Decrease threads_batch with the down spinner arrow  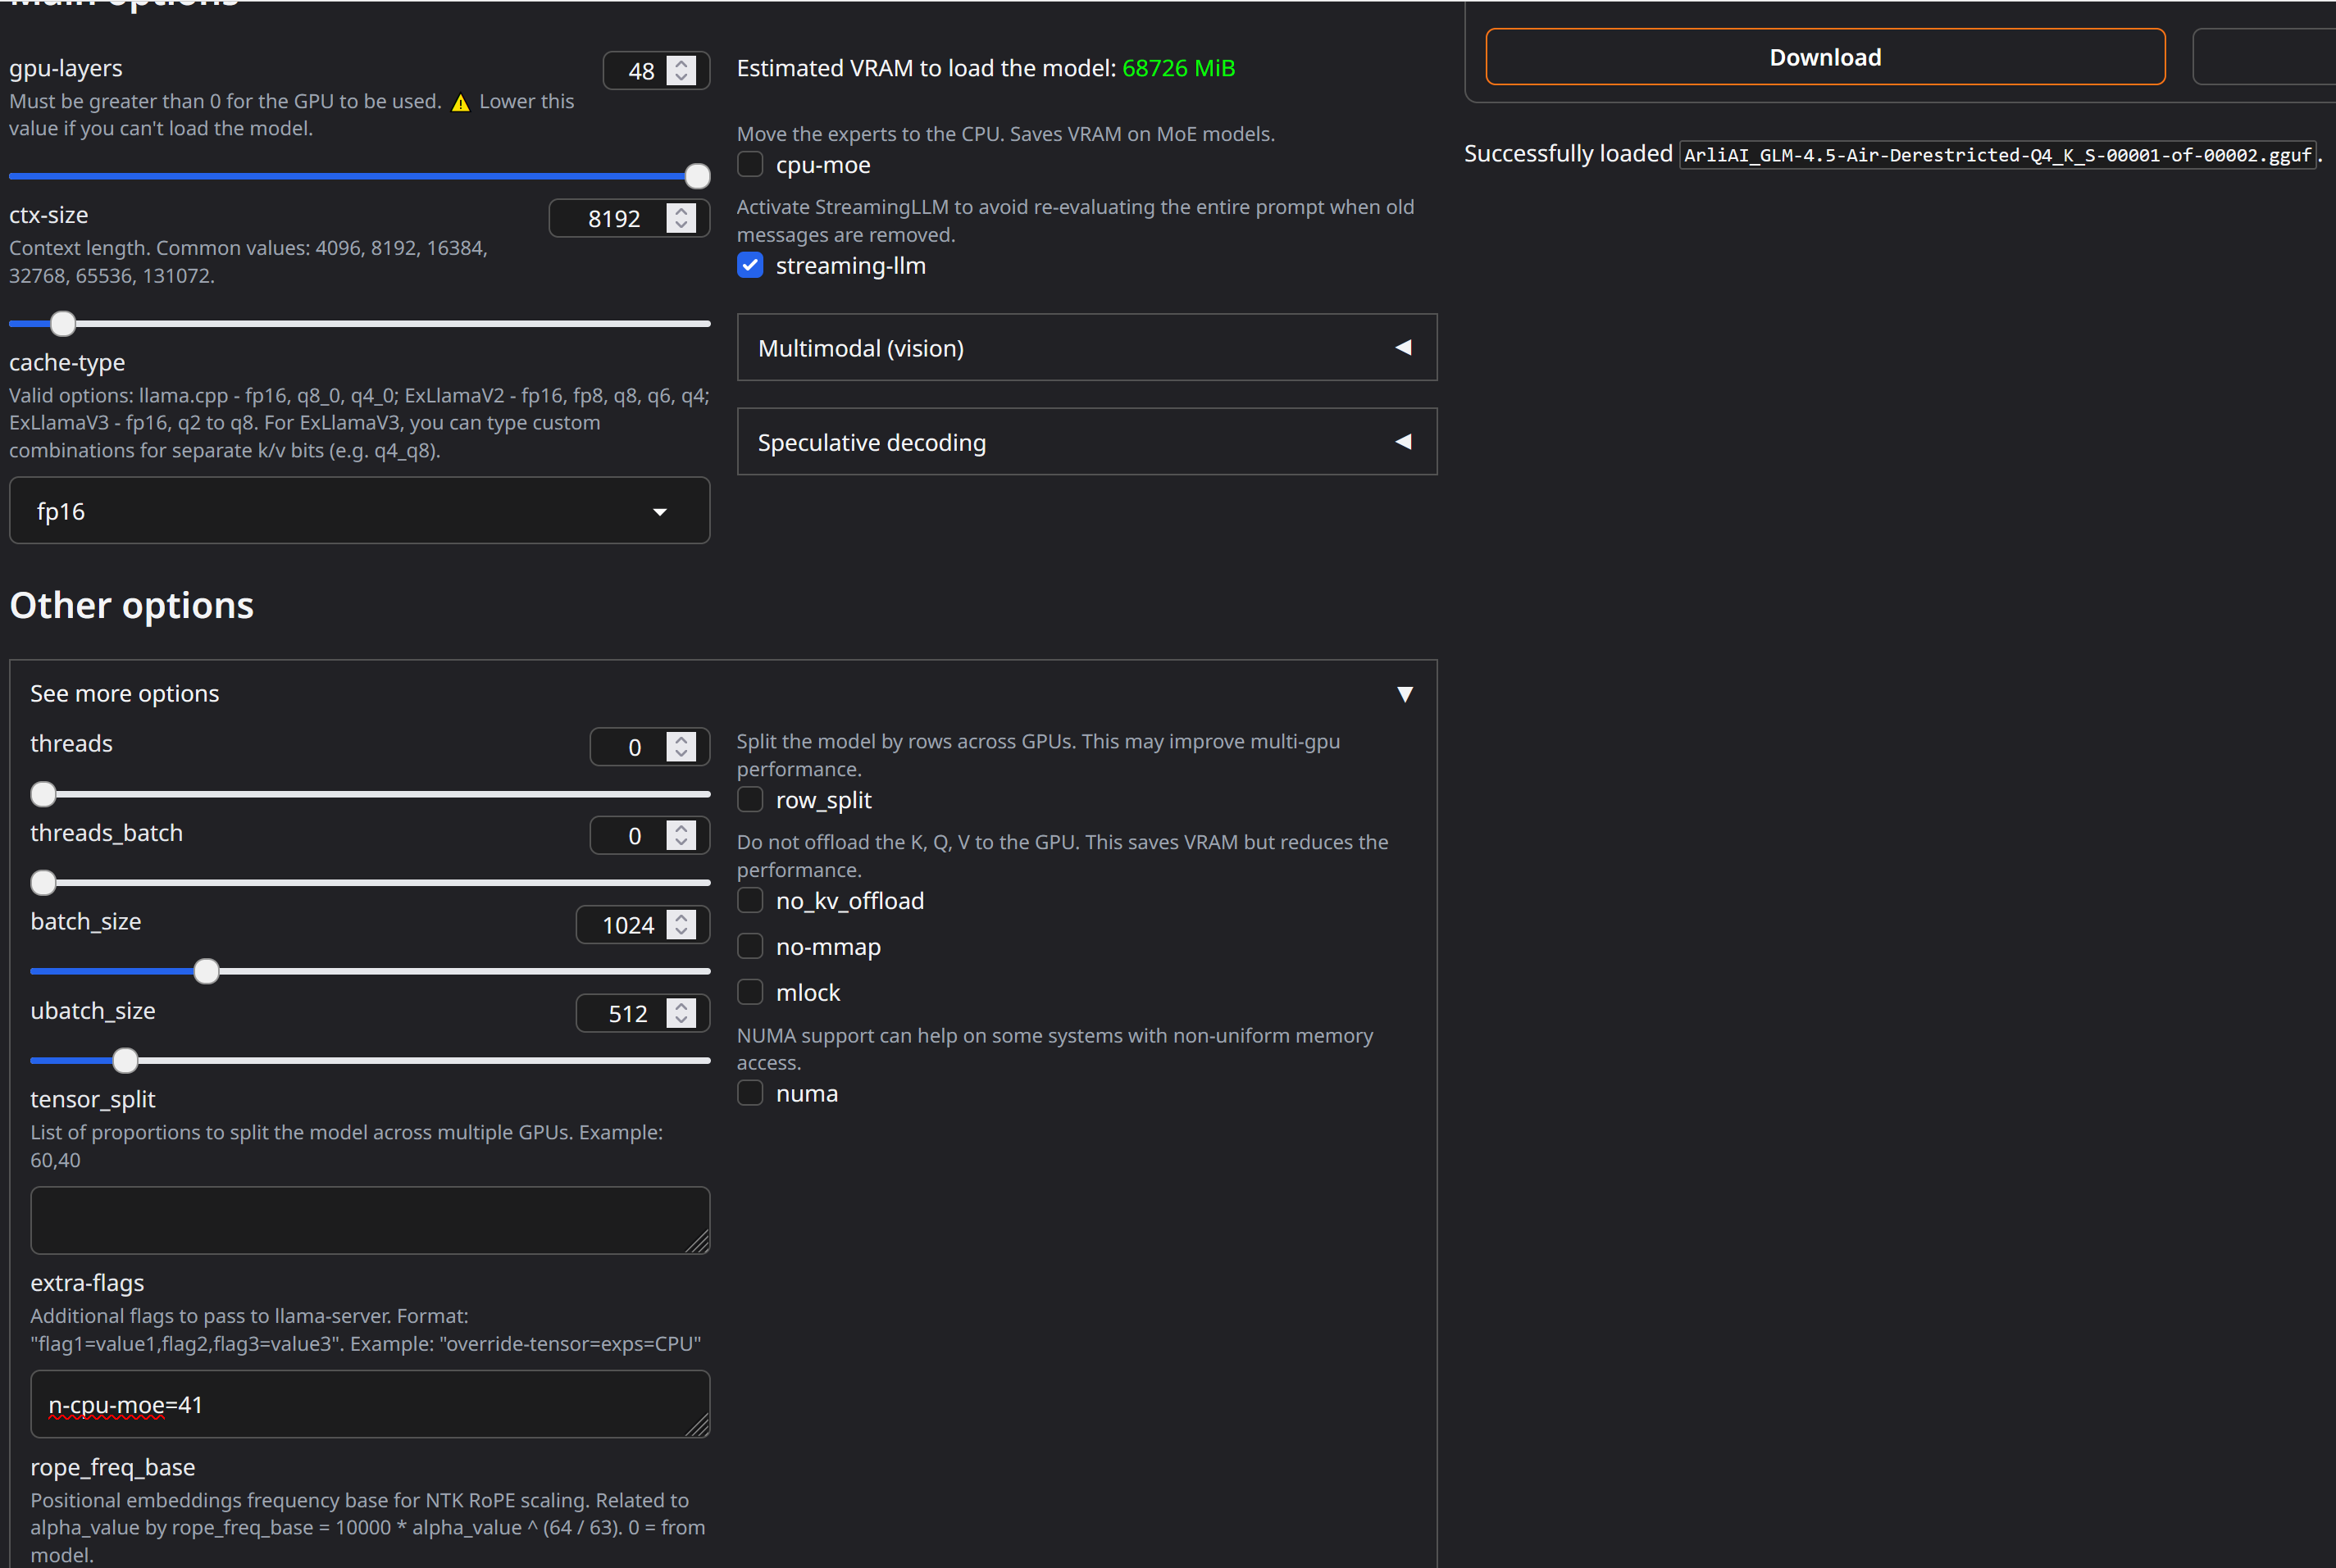click(x=681, y=843)
